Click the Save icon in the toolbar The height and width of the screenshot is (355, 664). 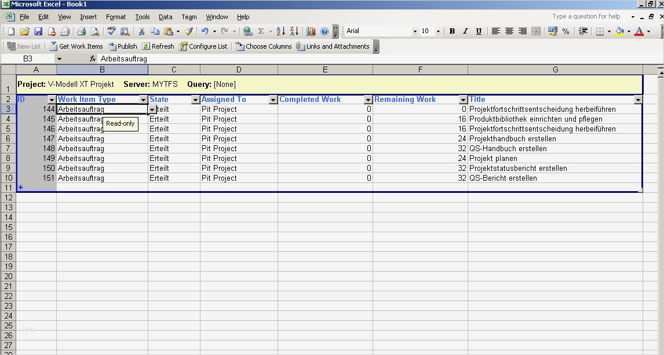[38, 31]
